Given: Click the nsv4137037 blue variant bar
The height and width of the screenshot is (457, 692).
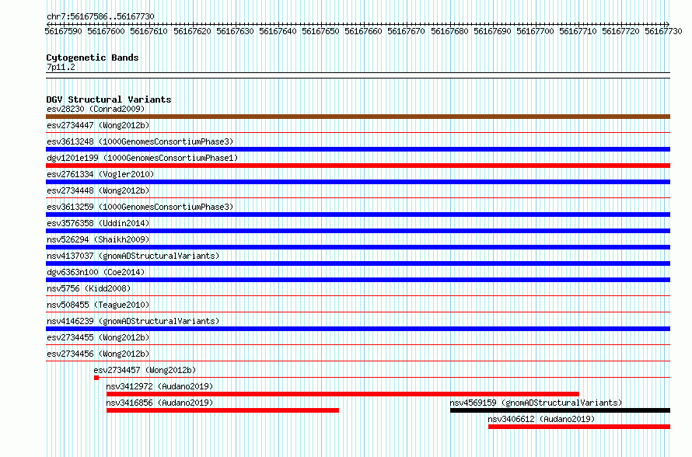Looking at the screenshot, I should (358, 263).
